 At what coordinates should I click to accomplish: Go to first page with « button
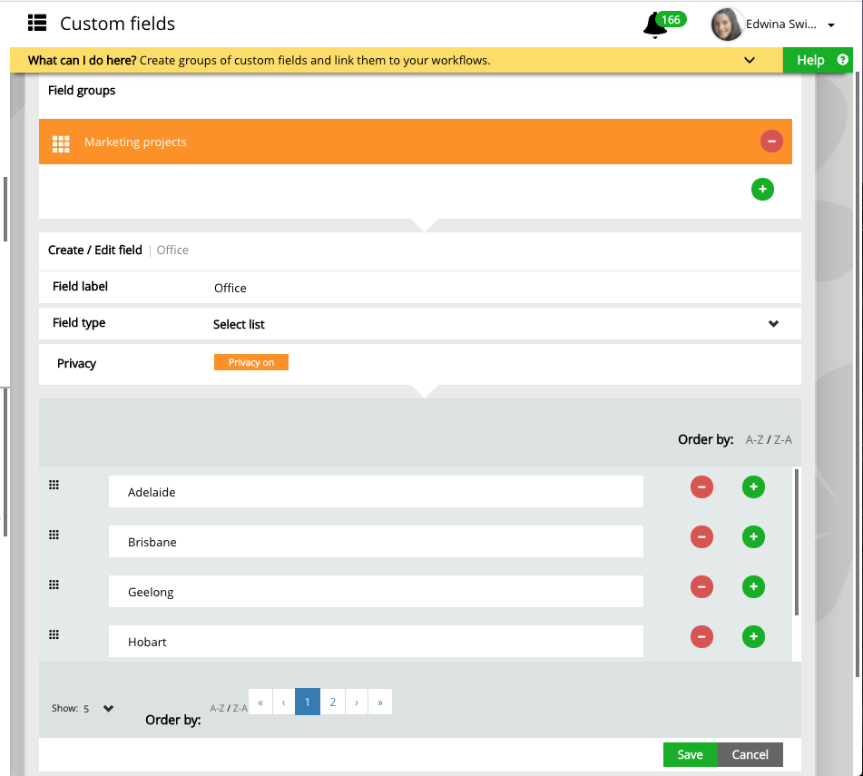(x=260, y=702)
